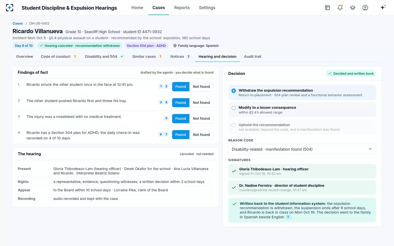Open the layout panel icon in header
The image size is (394, 246).
pos(328,8)
